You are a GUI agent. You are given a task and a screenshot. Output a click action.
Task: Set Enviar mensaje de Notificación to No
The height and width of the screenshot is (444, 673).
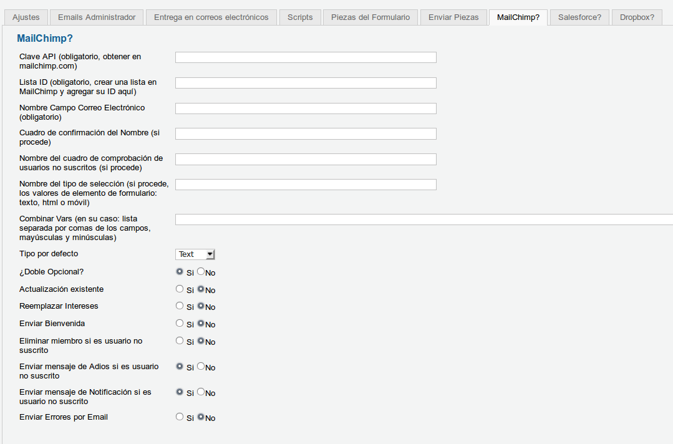(200, 392)
